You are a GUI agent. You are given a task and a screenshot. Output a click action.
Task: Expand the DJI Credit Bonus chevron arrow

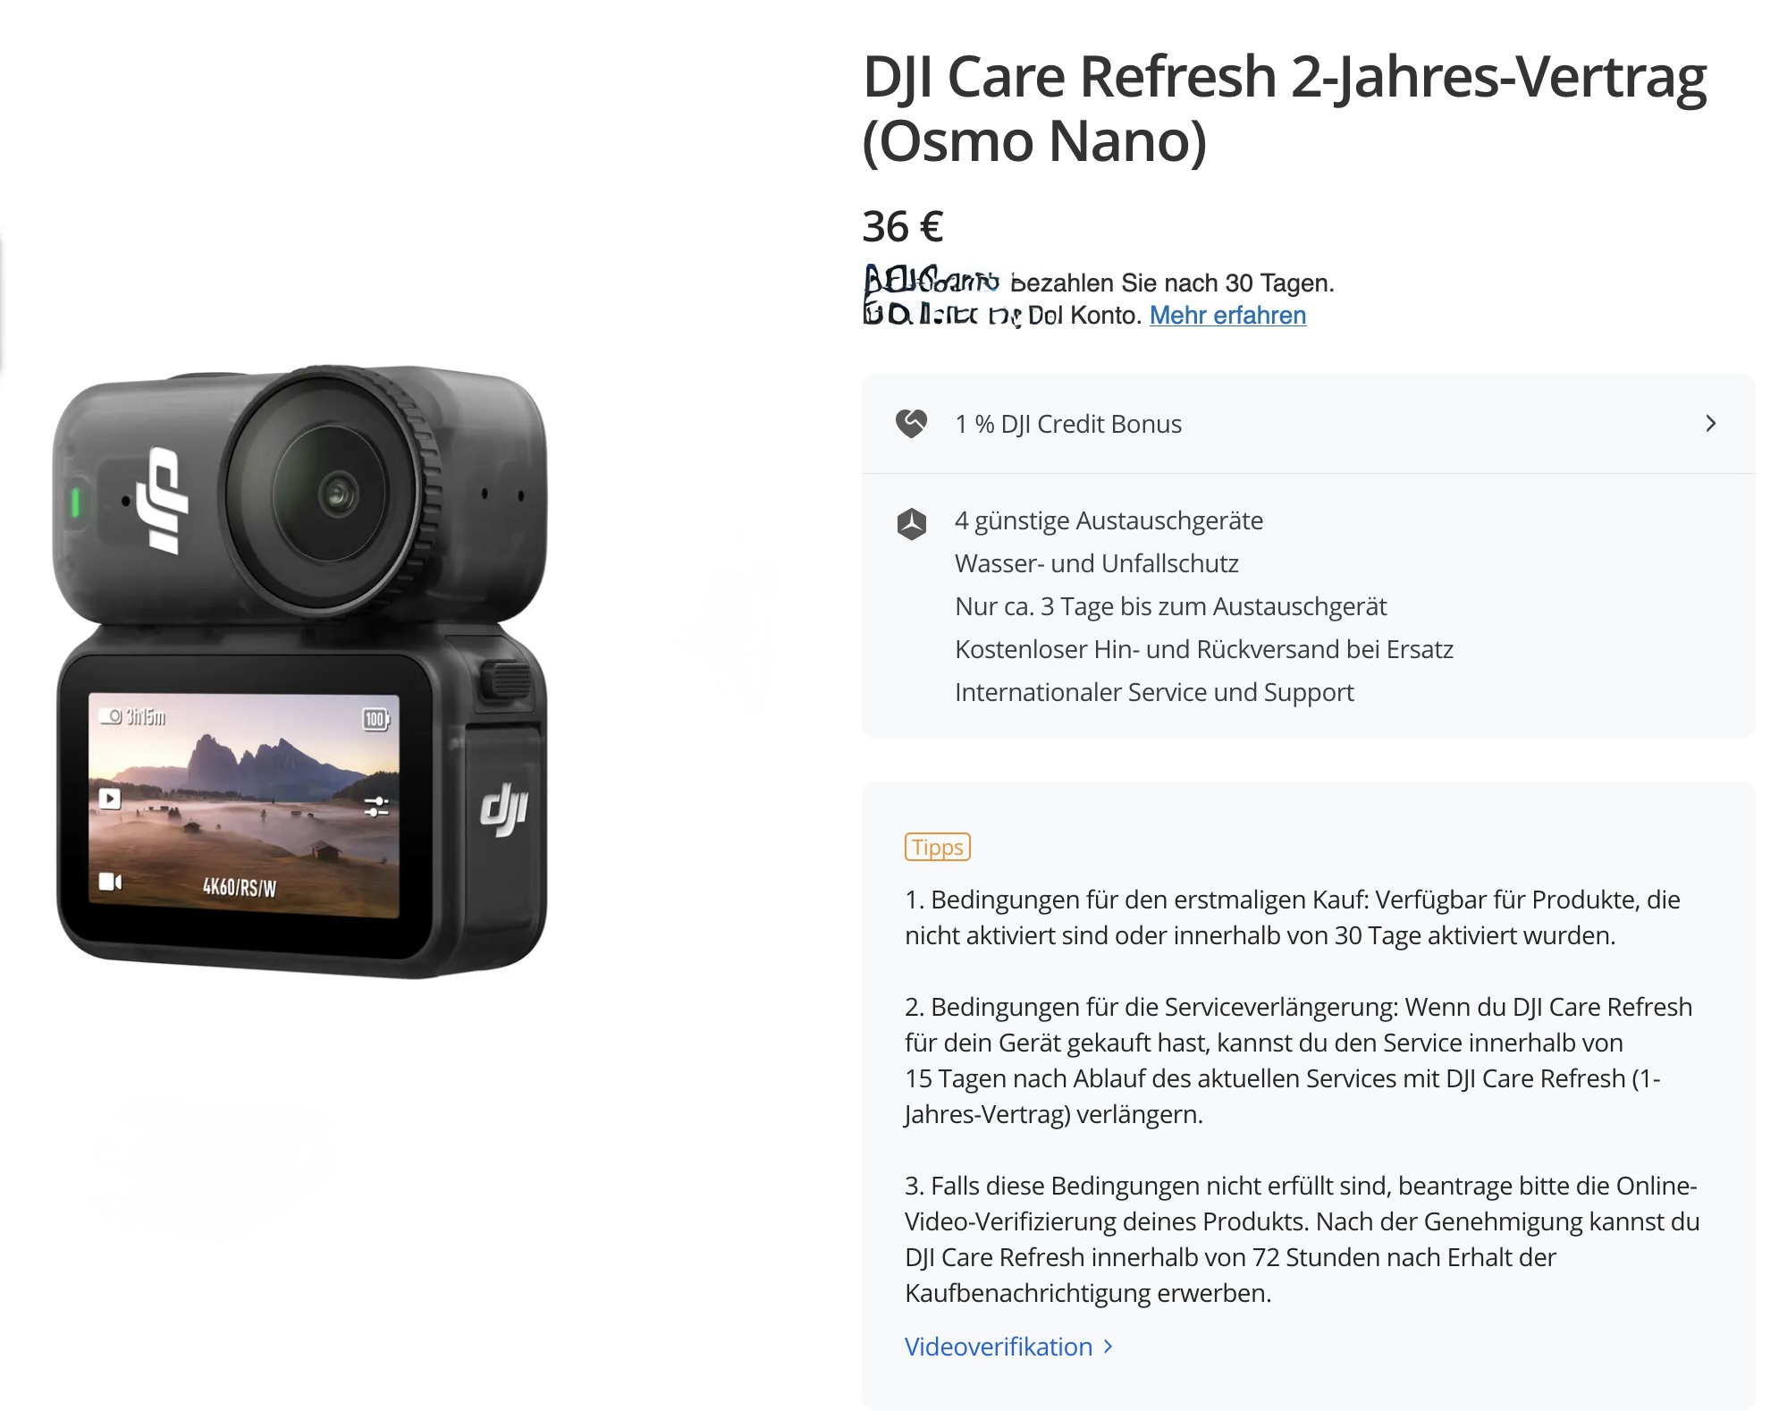pos(1710,424)
